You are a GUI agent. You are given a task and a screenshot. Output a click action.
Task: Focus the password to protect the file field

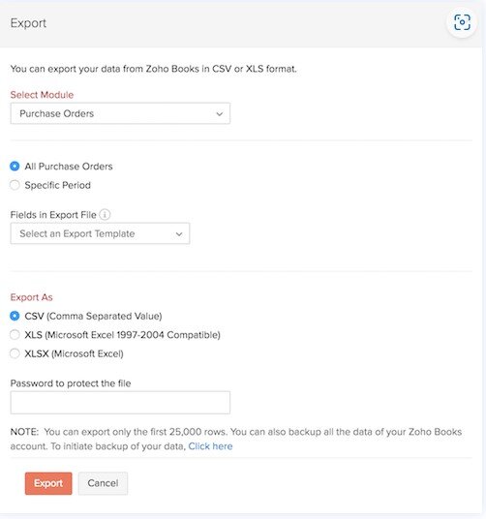120,403
